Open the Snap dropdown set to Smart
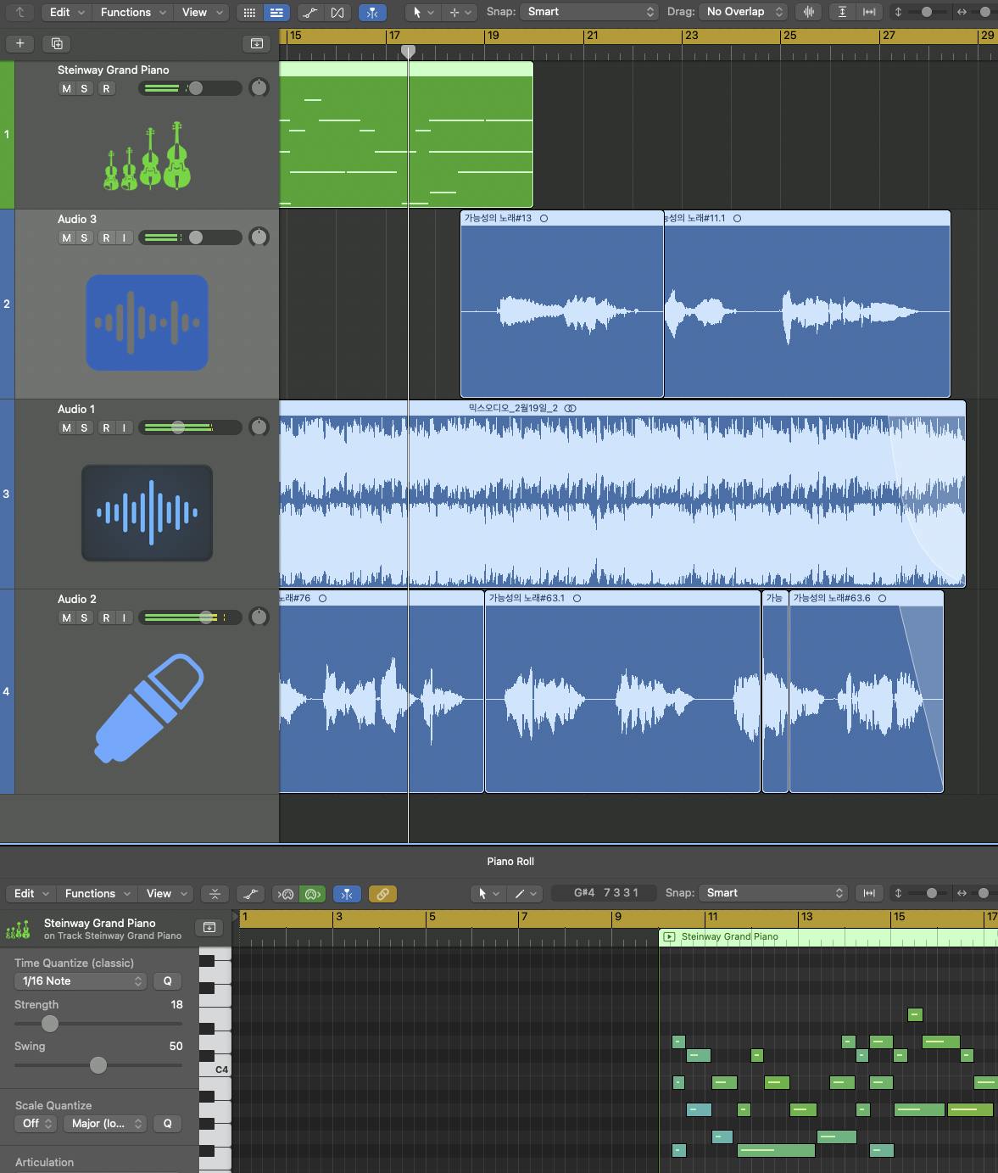This screenshot has width=998, height=1173. point(589,12)
